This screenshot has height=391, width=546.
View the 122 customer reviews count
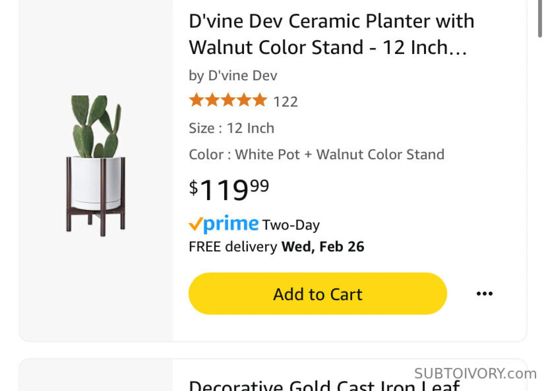pos(285,102)
